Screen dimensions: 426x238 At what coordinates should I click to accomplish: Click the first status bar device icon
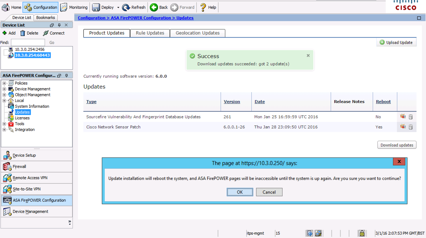[309, 233]
